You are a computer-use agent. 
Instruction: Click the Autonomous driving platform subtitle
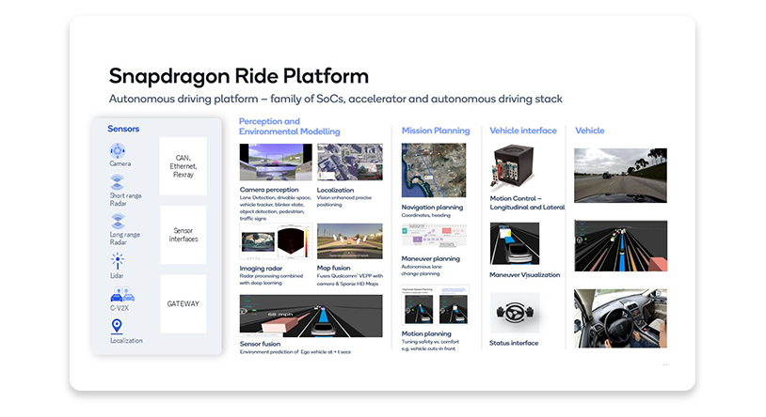336,99
